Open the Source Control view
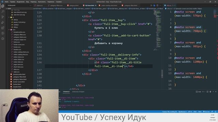The height and width of the screenshot is (122, 218). coord(3,17)
